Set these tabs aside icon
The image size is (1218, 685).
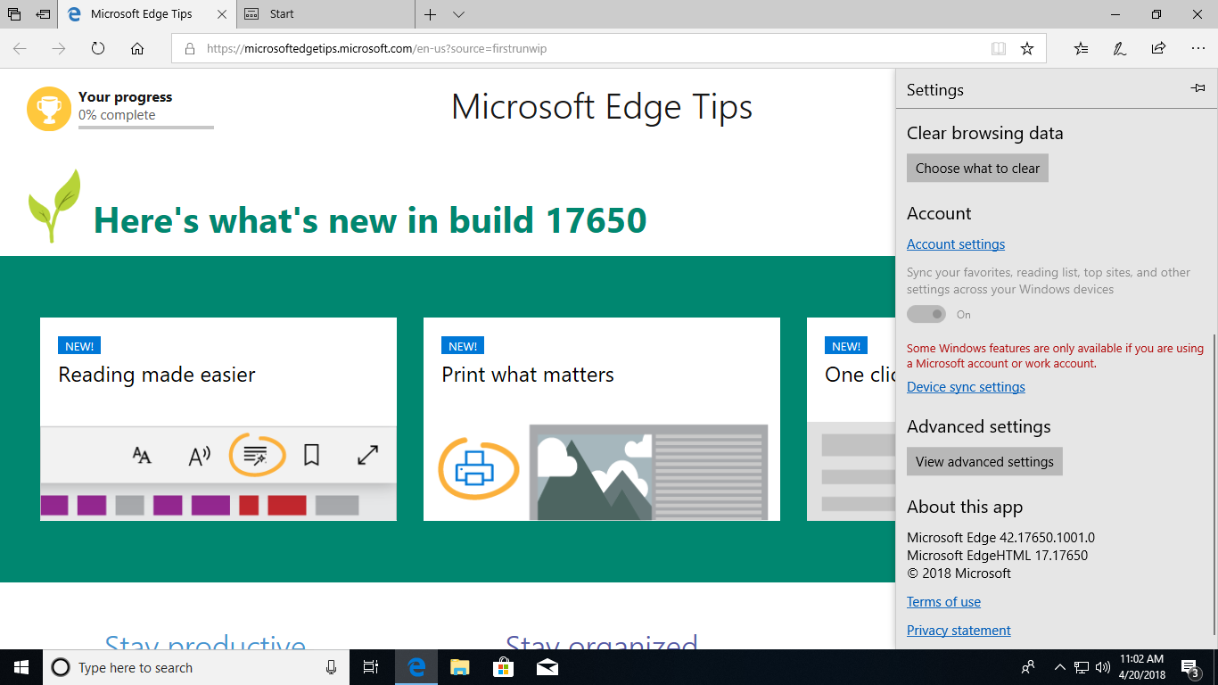[x=43, y=14]
